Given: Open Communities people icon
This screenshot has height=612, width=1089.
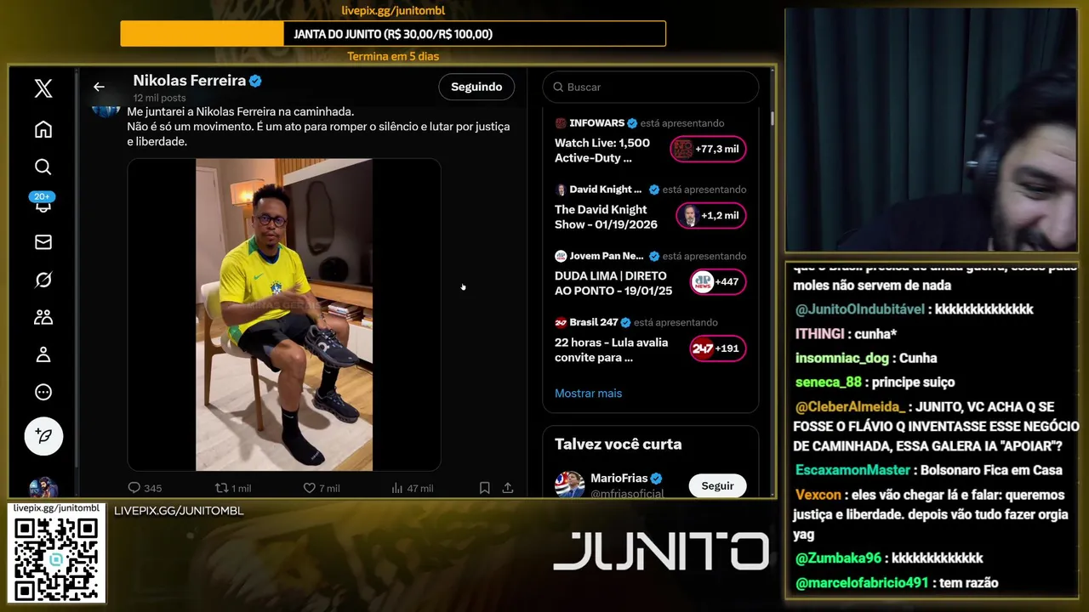Looking at the screenshot, I should point(43,317).
